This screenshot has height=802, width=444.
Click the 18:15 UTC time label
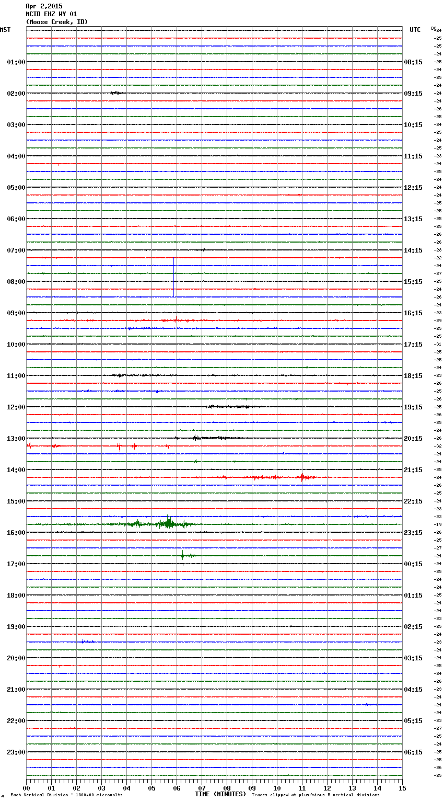413,376
